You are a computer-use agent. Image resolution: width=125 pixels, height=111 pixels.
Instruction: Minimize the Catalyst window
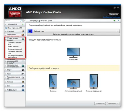click(115, 8)
